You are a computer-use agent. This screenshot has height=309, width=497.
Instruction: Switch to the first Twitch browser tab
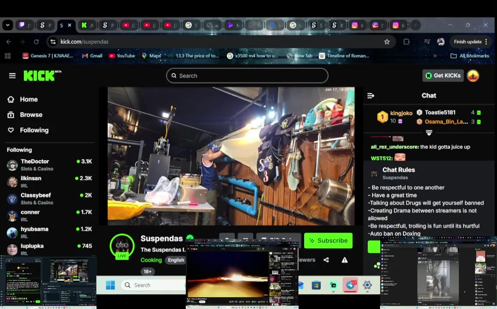click(26, 25)
